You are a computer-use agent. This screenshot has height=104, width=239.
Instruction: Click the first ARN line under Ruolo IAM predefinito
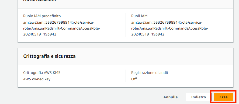coord(59,23)
